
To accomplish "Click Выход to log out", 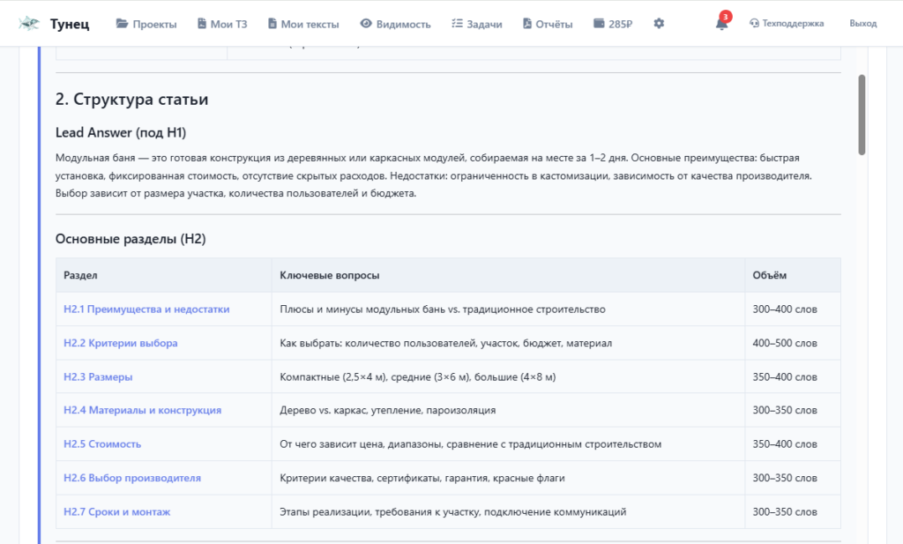I will (x=862, y=24).
